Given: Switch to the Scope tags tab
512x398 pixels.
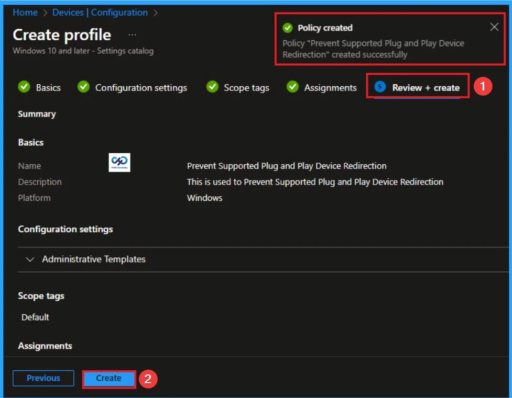Looking at the screenshot, I should (246, 87).
